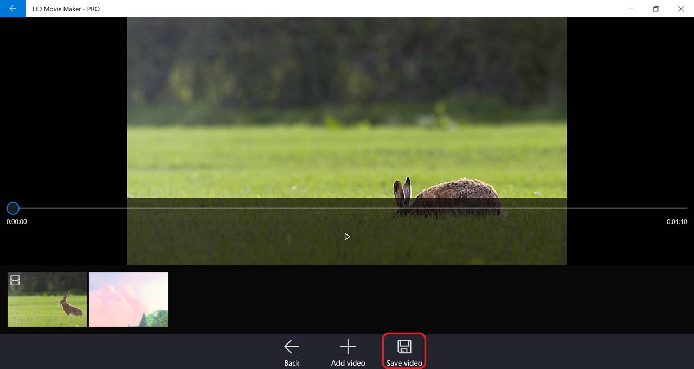
Task: Close the HD Movie Maker window
Action: (681, 9)
